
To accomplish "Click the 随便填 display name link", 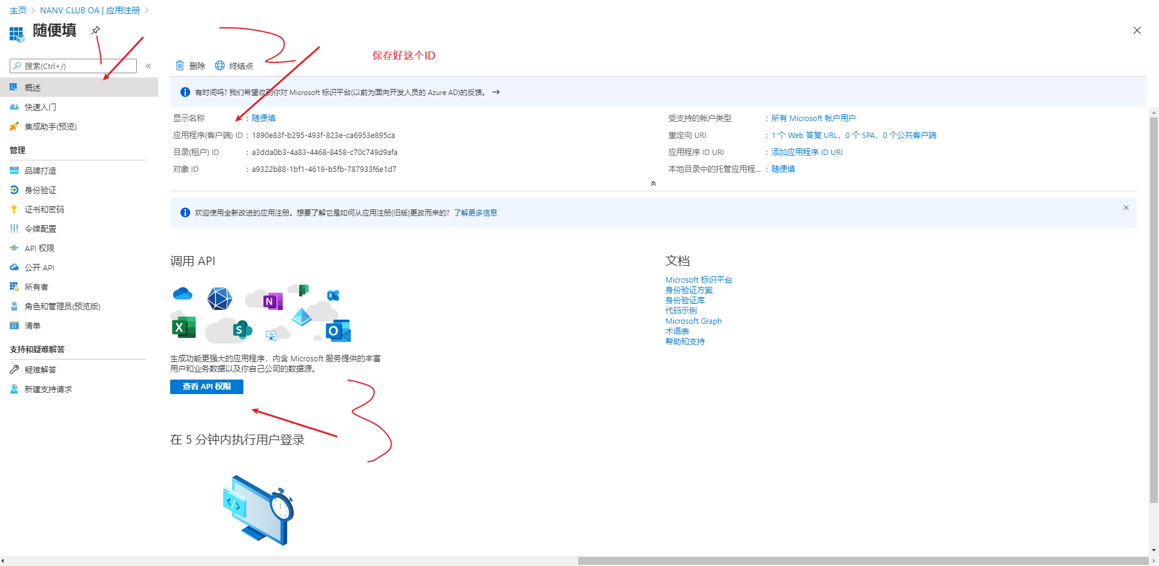I will [x=263, y=118].
